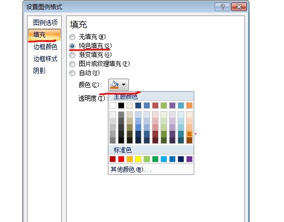Choose 图片或纹理填充 radio option
This screenshot has height=222, width=284.
pyautogui.click(x=72, y=64)
